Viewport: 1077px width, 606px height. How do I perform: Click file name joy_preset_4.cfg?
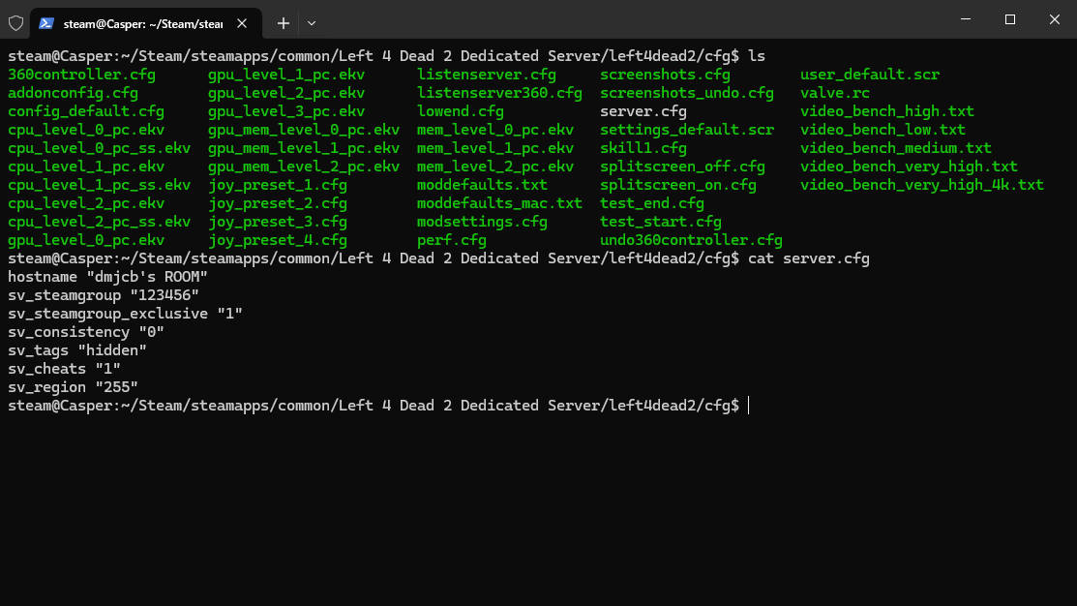[278, 240]
